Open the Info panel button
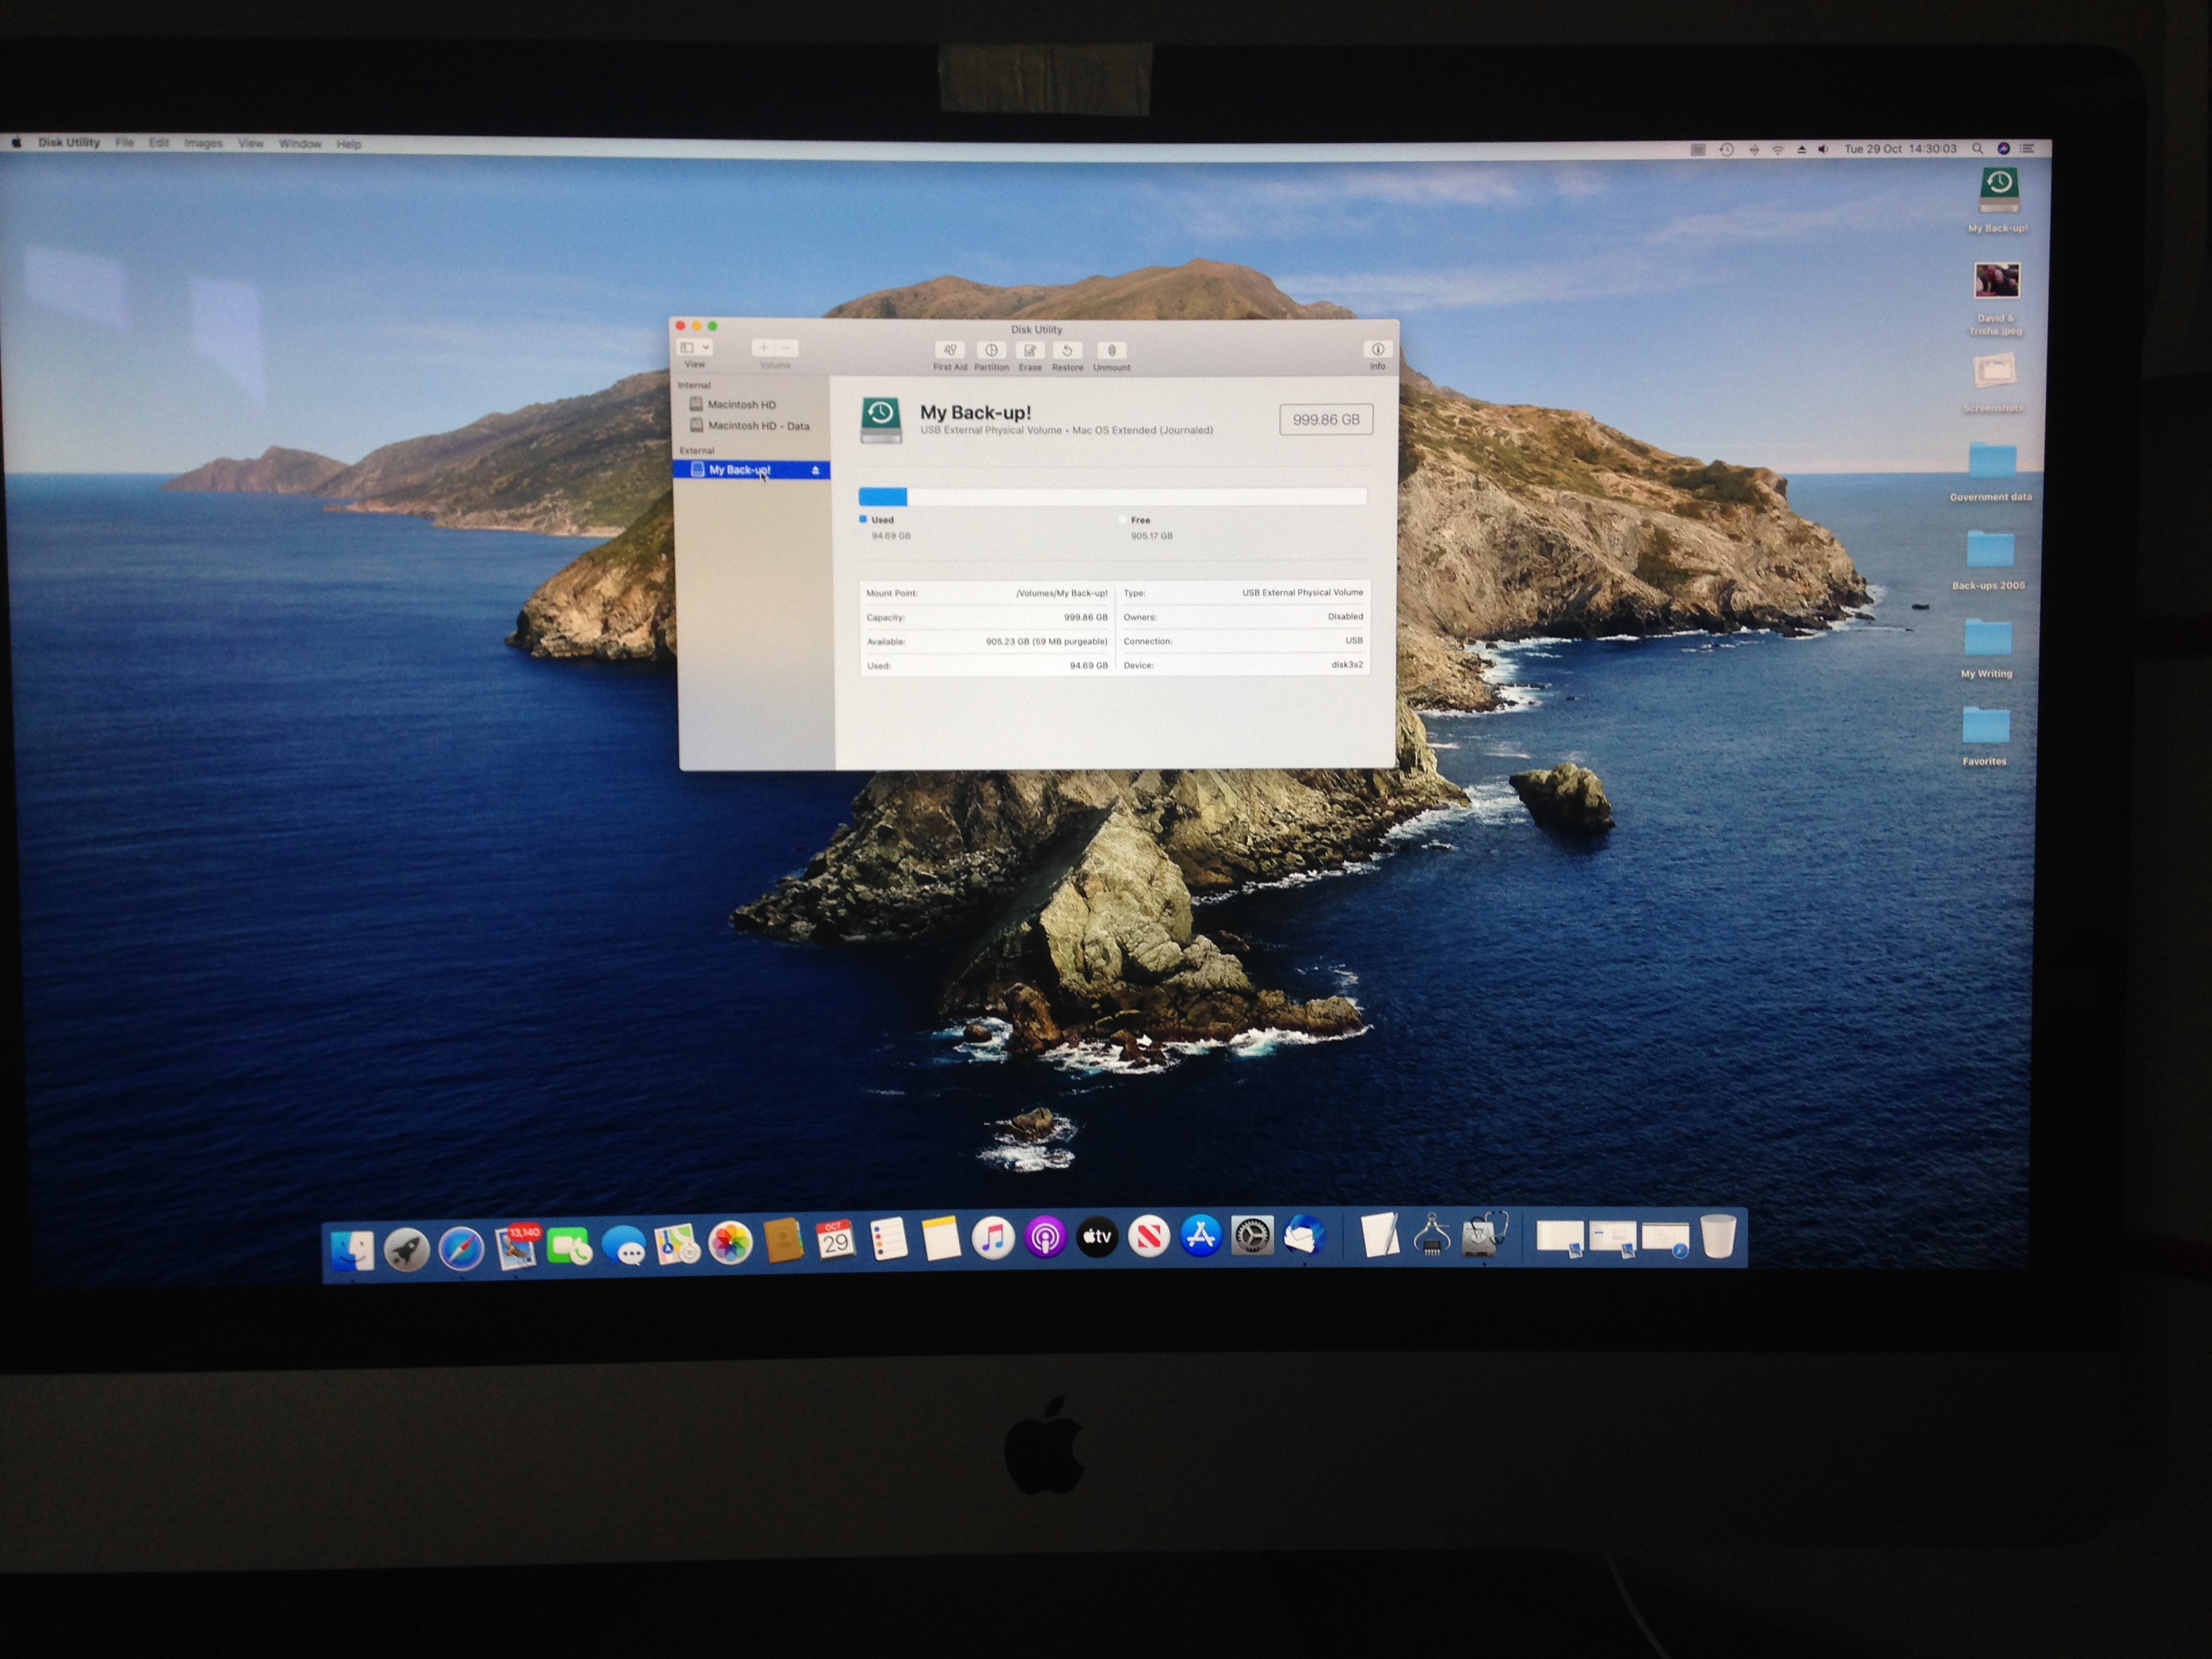The height and width of the screenshot is (1659, 2212). (x=1377, y=350)
